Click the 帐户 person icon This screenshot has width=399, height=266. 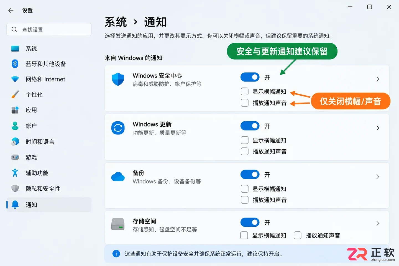15,126
